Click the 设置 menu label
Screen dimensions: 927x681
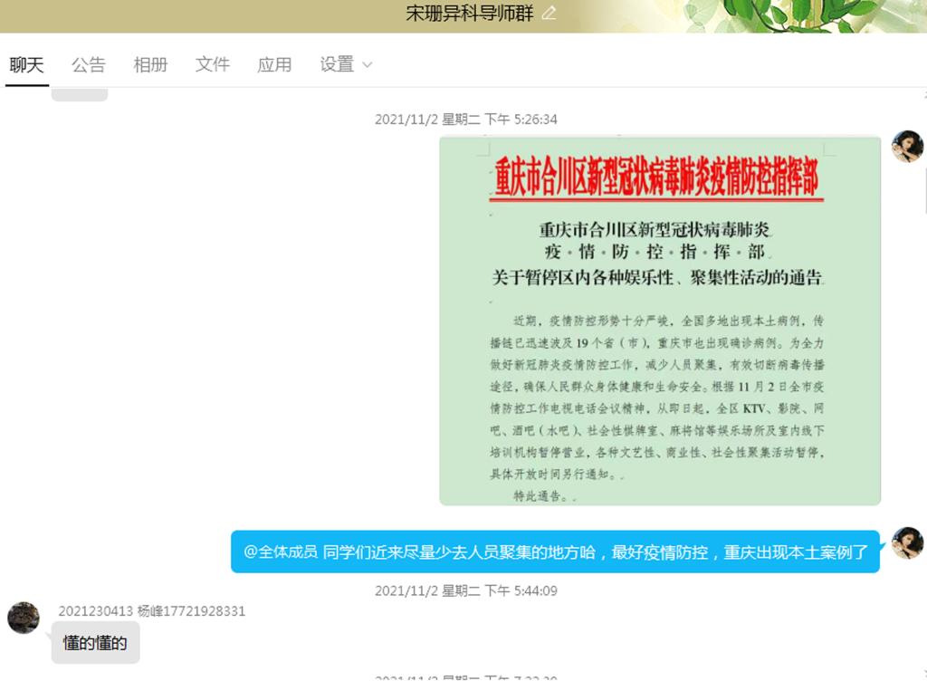(337, 64)
